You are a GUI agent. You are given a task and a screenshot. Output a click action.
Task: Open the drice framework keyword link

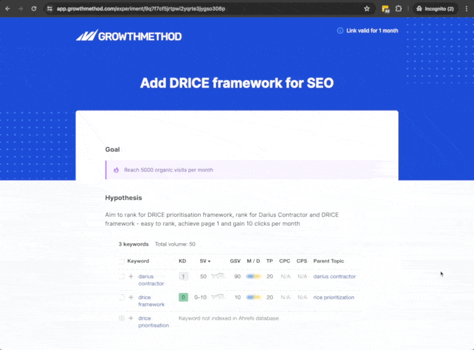pyautogui.click(x=152, y=301)
